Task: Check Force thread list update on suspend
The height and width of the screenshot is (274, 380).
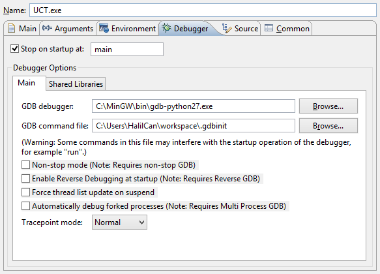Action: [x=25, y=192]
